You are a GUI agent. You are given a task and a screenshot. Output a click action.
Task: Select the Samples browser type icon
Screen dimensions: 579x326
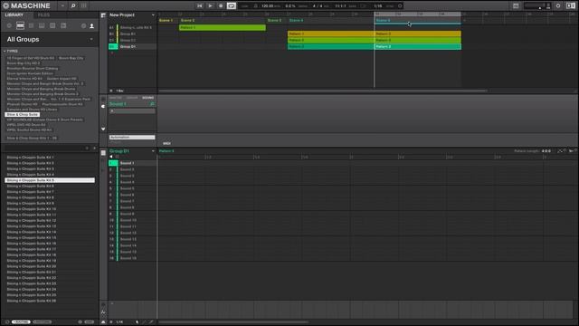click(63, 25)
